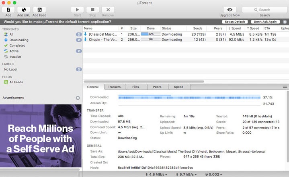Click download arrow icon of Classical Music torrent
Image resolution: width=289 pixels, height=177 pixels.
(85, 34)
